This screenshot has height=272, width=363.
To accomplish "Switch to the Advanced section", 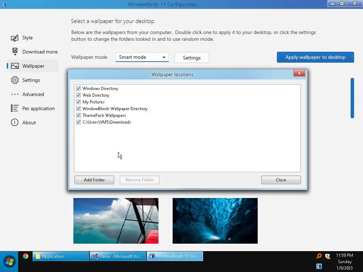I will [x=33, y=94].
